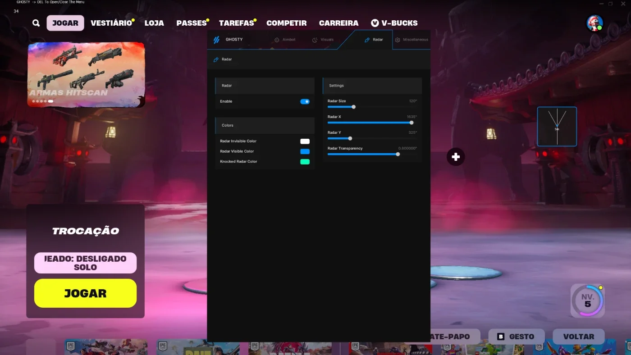Screen dimensions: 631x355
Task: Click the VOLTAR button
Action: 578,337
